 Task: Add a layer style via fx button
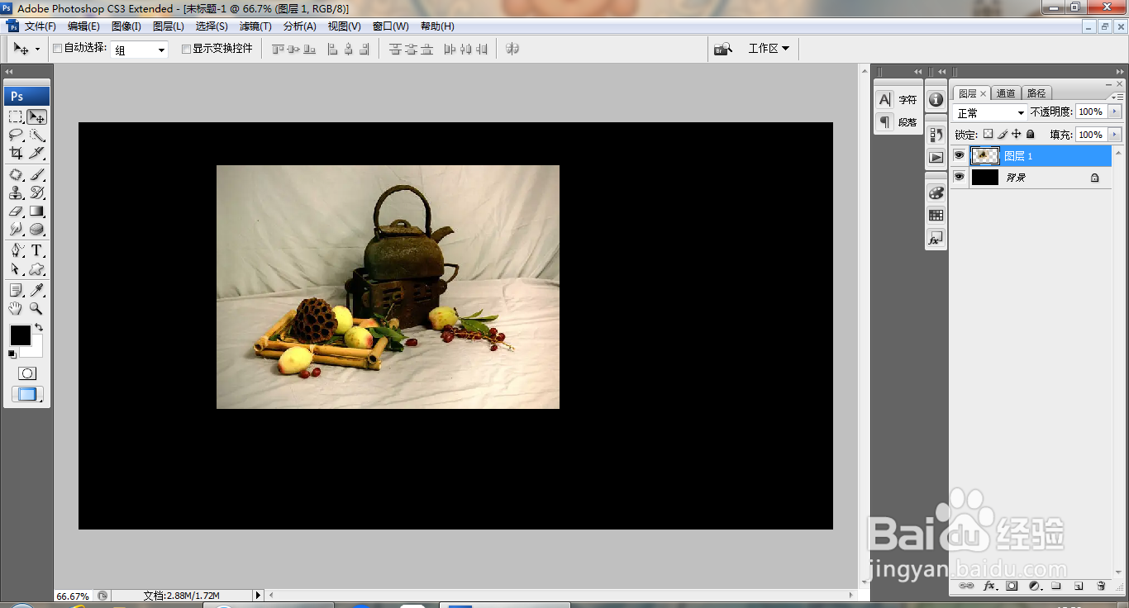click(x=989, y=586)
